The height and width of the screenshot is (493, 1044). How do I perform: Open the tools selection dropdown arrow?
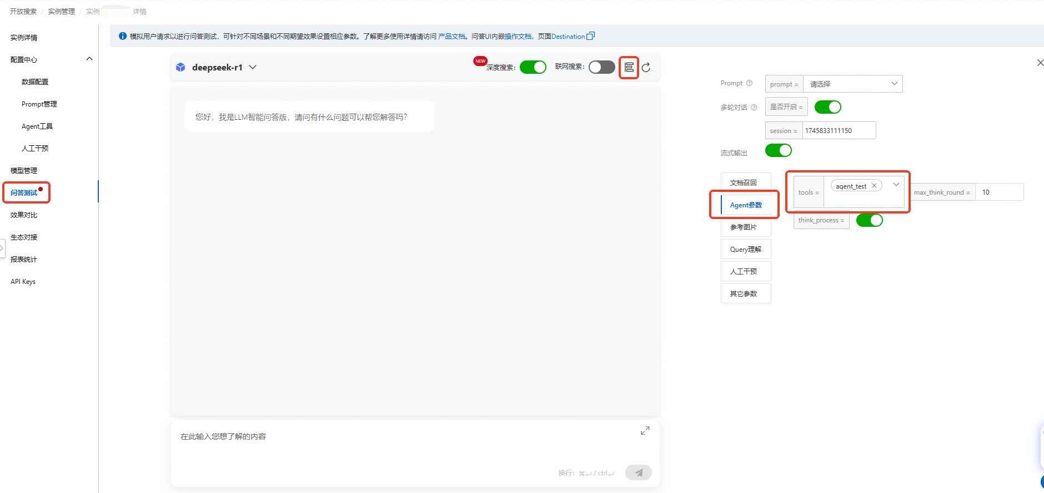coord(896,185)
